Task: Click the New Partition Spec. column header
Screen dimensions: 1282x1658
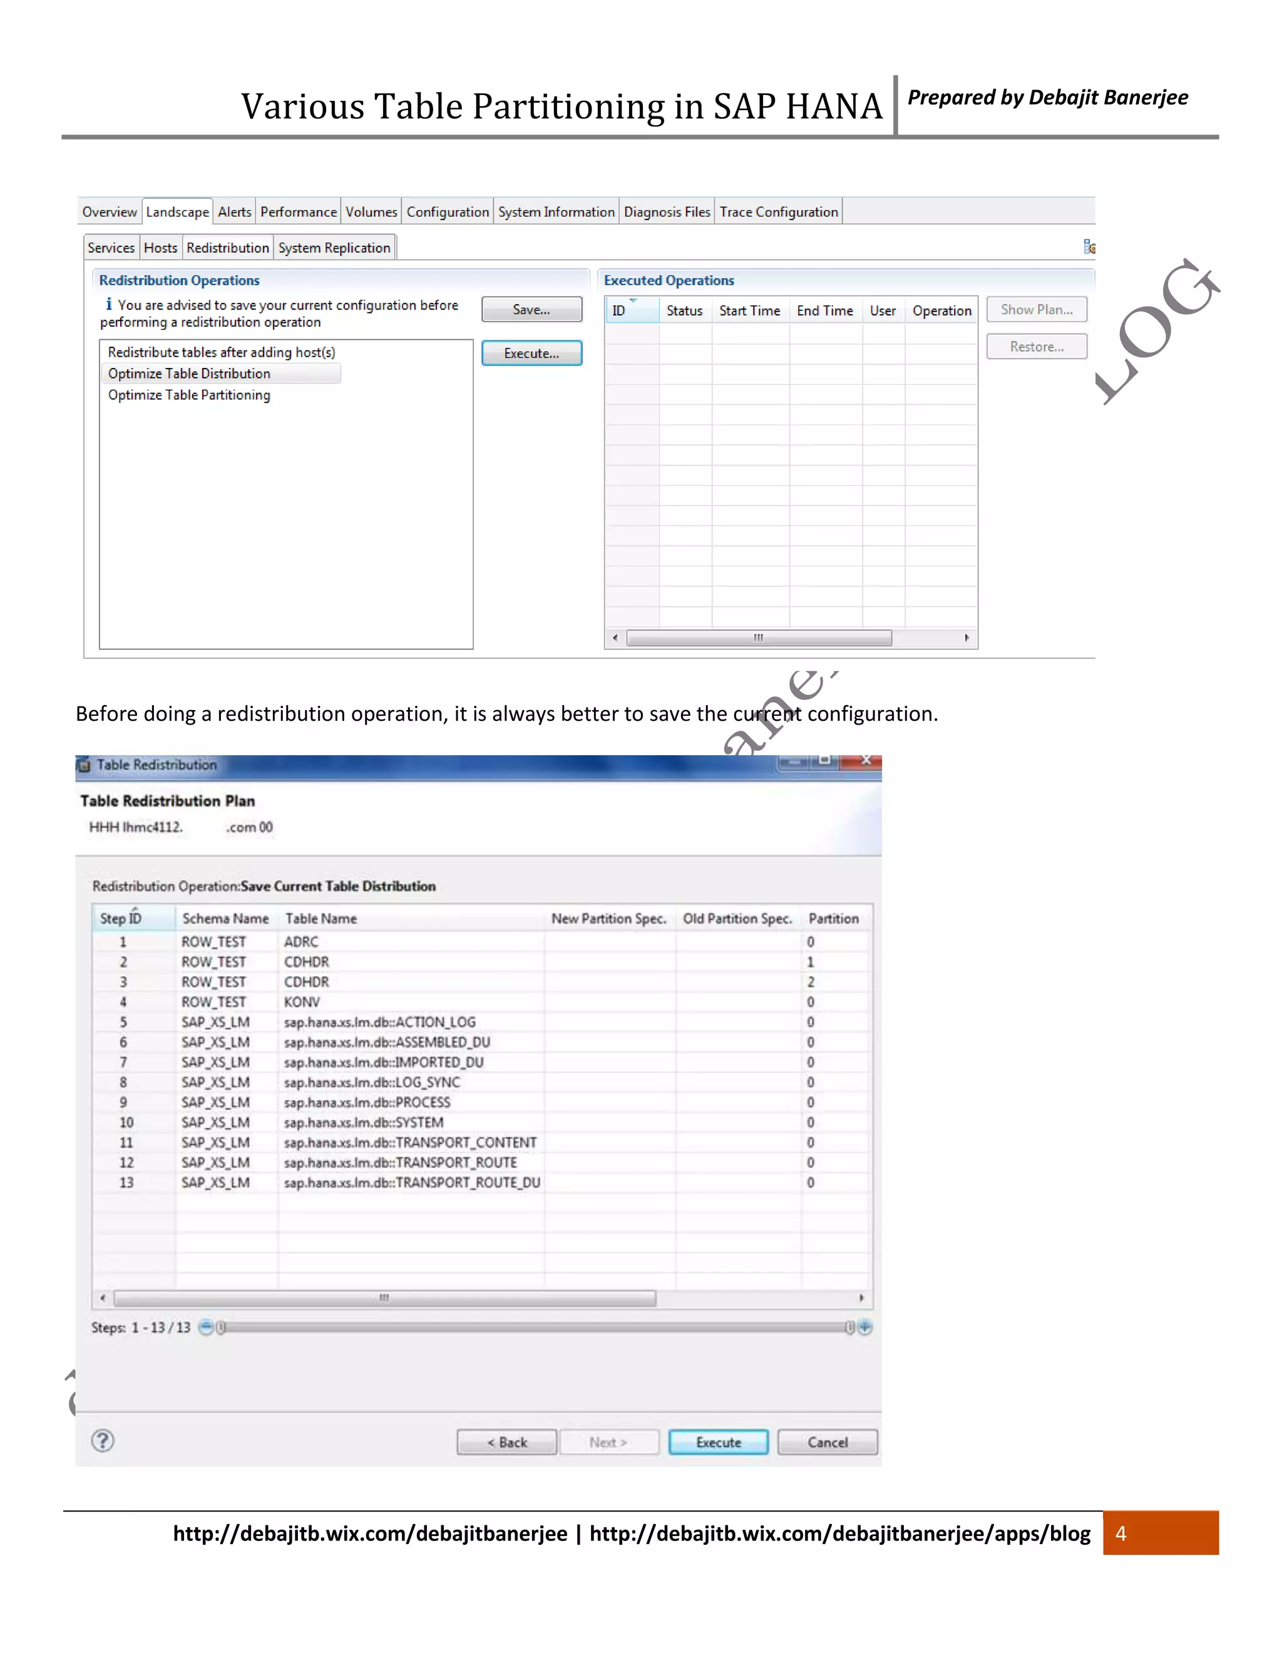Action: coord(609,918)
